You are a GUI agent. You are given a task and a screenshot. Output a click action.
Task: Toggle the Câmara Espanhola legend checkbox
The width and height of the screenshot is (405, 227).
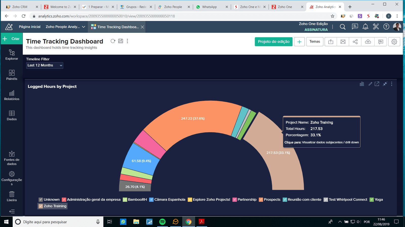151,200
